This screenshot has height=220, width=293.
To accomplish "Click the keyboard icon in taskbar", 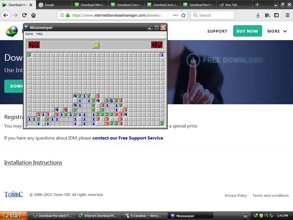I will pyautogui.click(x=246, y=216).
